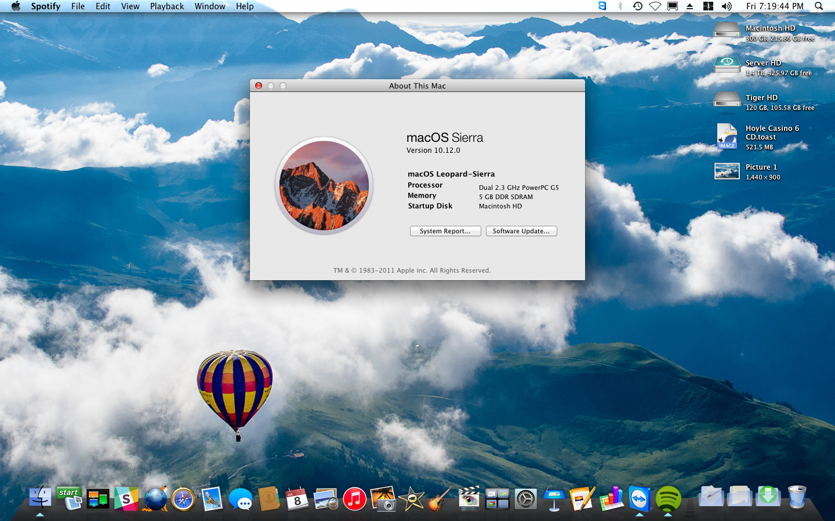The image size is (835, 521).
Task: Open Spotlight search magnifier
Action: point(819,6)
